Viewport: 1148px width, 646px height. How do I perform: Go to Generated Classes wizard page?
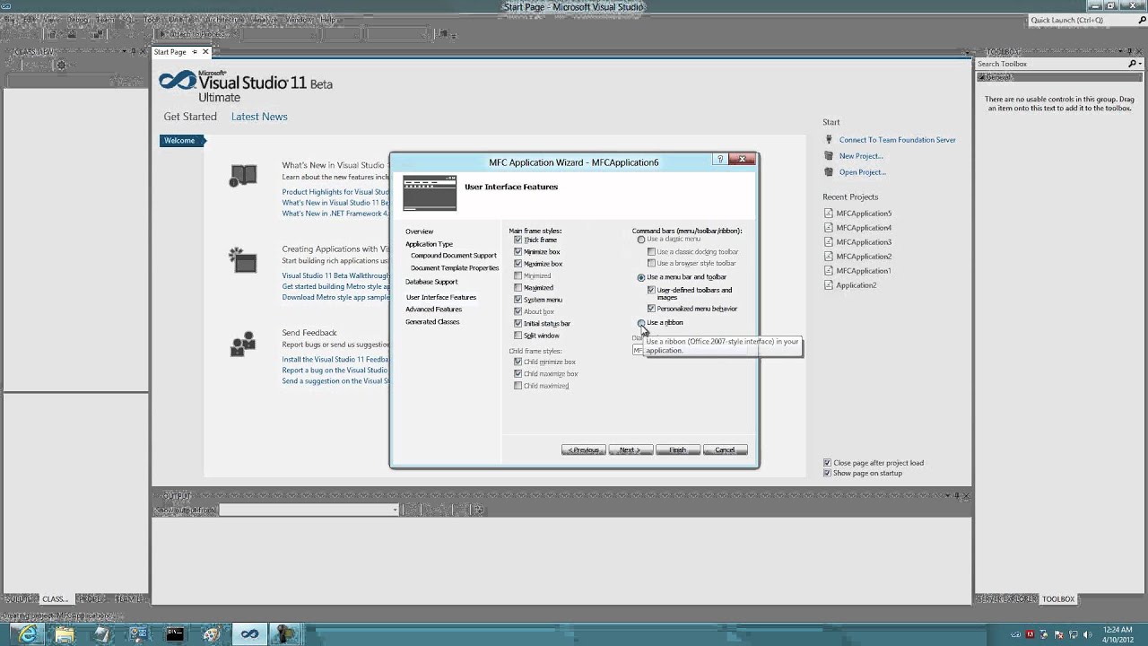click(x=432, y=322)
